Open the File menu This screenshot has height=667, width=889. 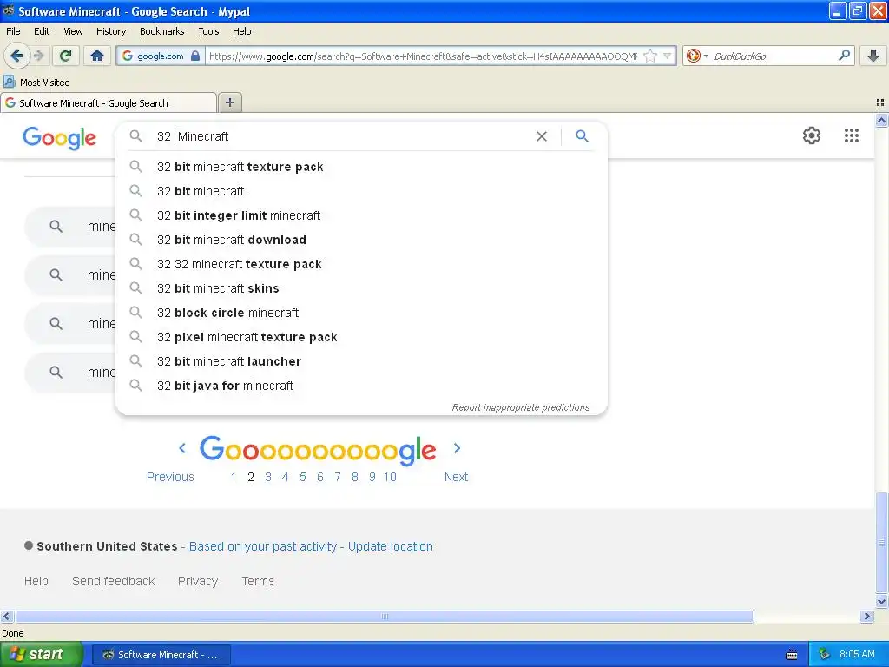coord(13,31)
